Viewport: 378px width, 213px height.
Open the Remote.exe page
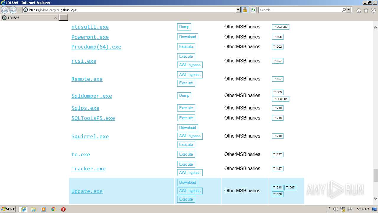click(x=87, y=79)
